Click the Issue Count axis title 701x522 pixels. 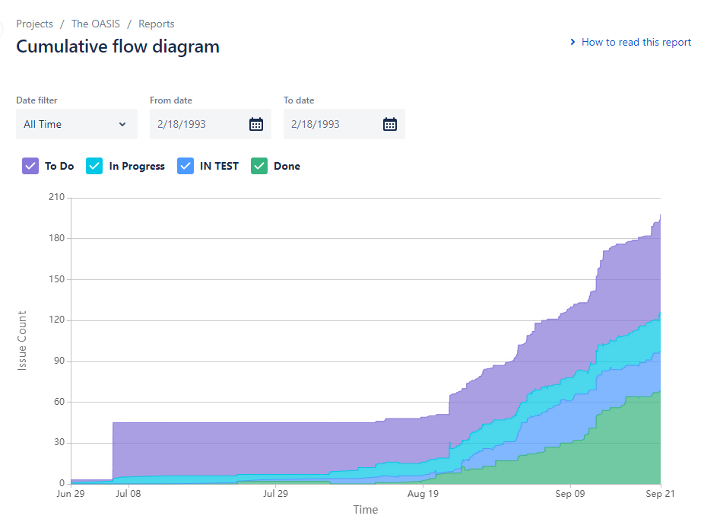pos(22,340)
